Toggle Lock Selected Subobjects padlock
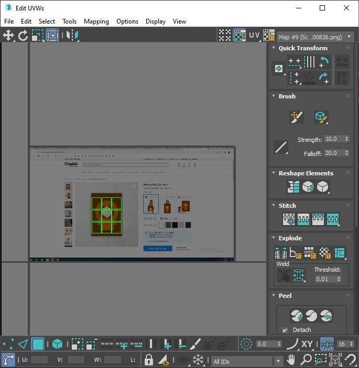The width and height of the screenshot is (359, 368). point(148,360)
